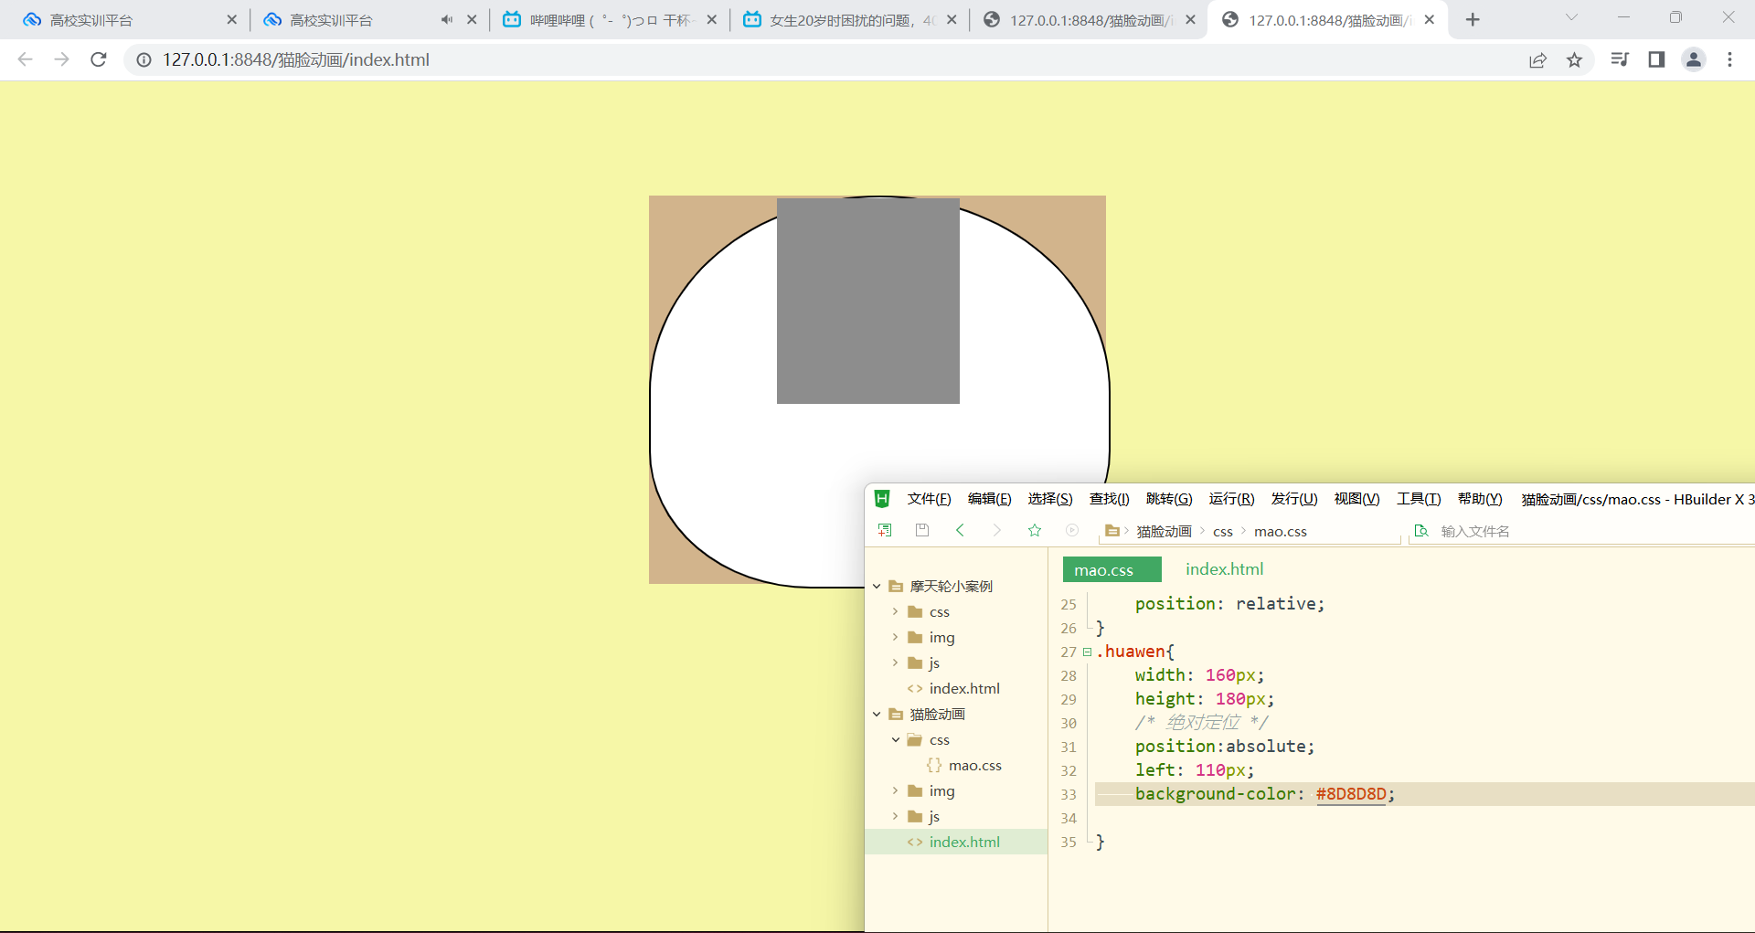Switch to fifth tab 127.0.0.1:8848
This screenshot has height=933, width=1755.
(1088, 19)
